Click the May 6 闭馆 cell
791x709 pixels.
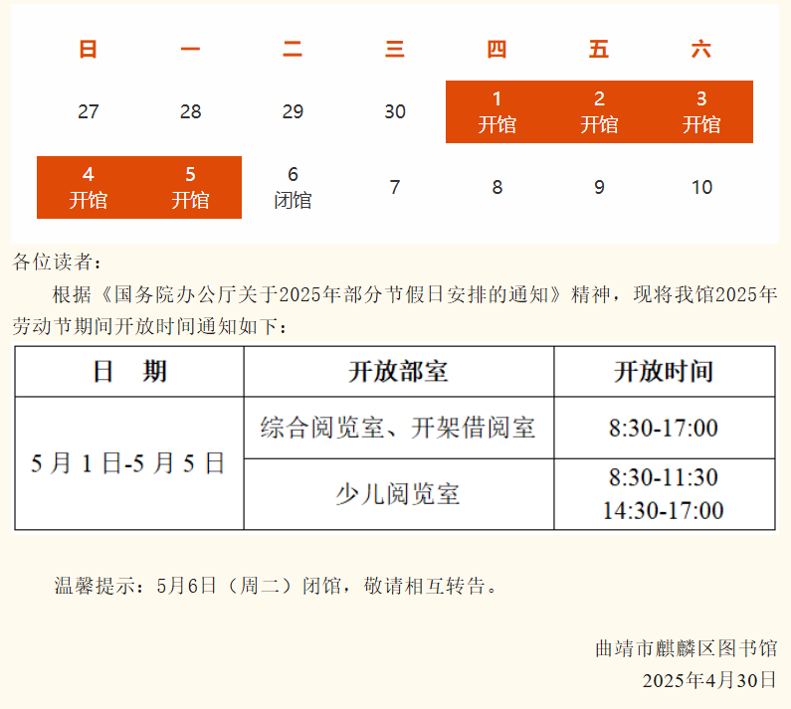[293, 188]
